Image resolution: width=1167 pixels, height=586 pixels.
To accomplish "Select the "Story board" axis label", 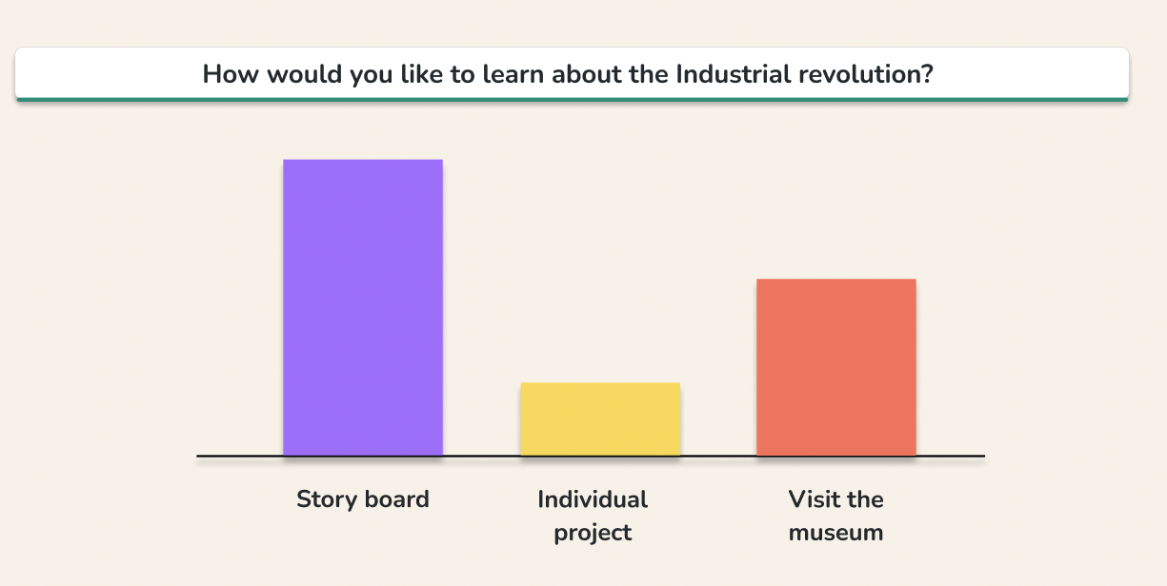I will pos(363,499).
